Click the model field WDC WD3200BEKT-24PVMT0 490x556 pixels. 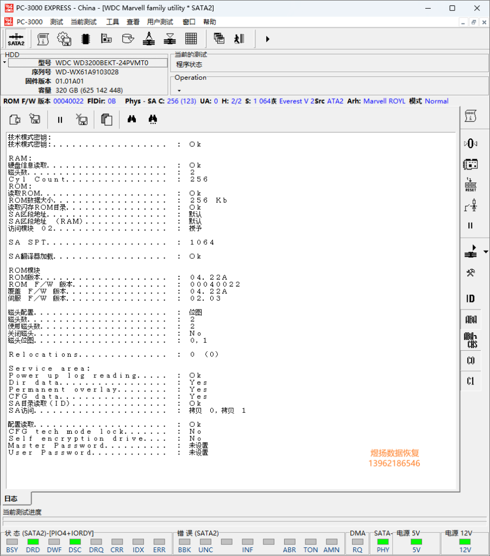pos(88,63)
